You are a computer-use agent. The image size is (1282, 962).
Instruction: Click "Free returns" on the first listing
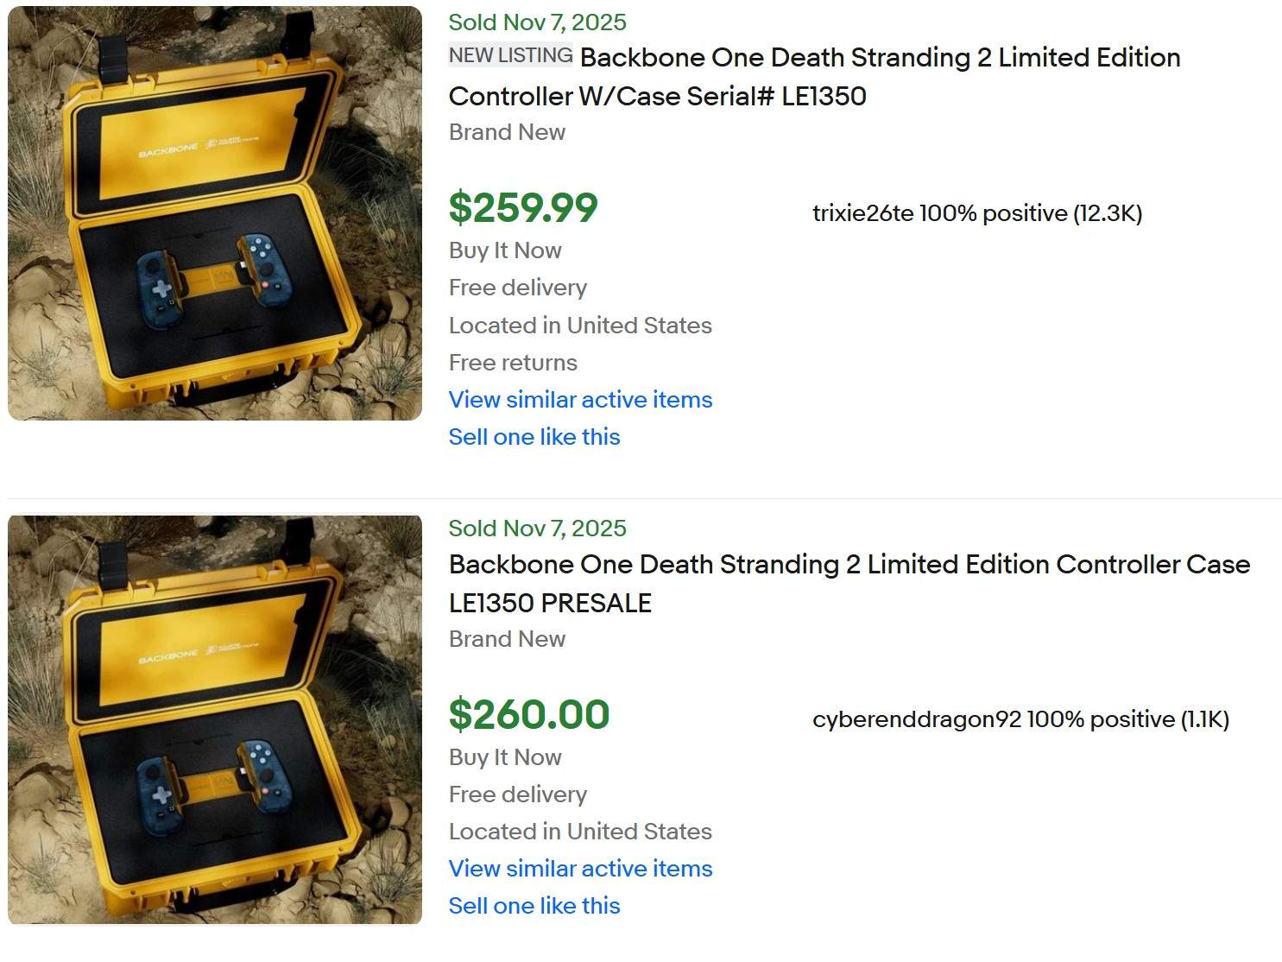(x=512, y=363)
